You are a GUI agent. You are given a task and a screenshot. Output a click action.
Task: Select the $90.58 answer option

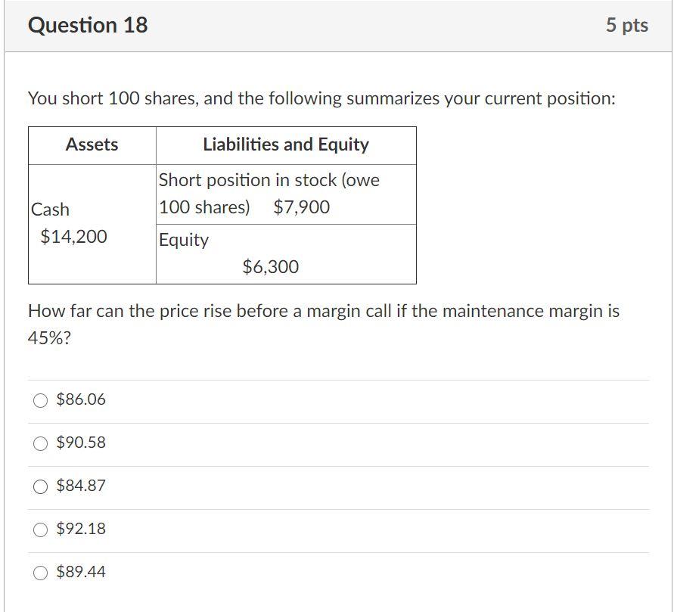[40, 443]
